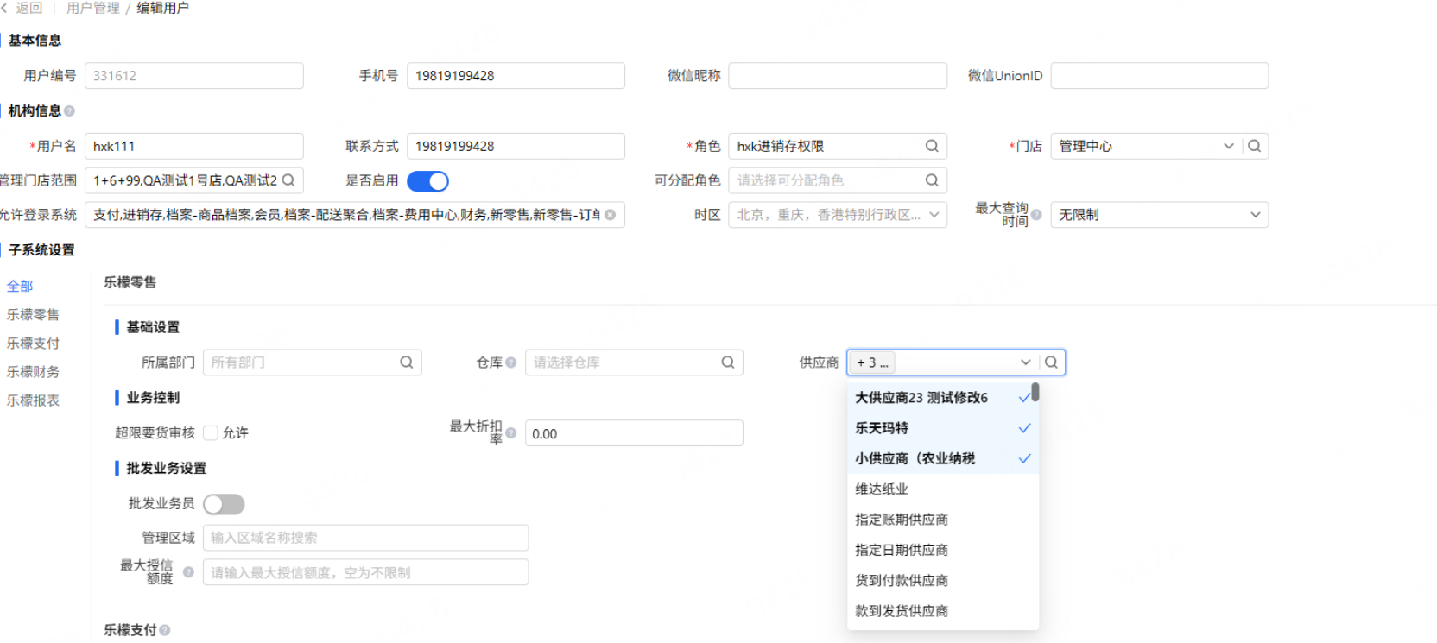Click the search icon in 可分配角色 field
Screen dimensions: 1437x643
932,180
